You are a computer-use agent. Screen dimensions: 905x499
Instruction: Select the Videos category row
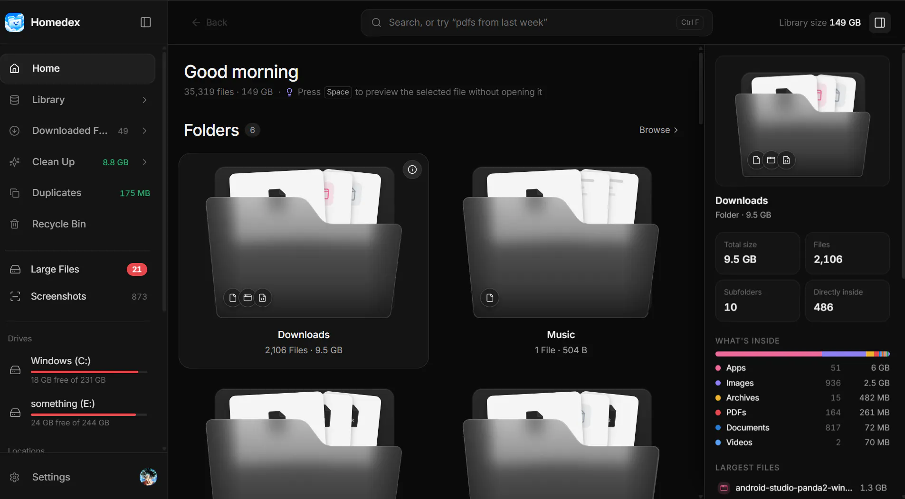(x=802, y=443)
